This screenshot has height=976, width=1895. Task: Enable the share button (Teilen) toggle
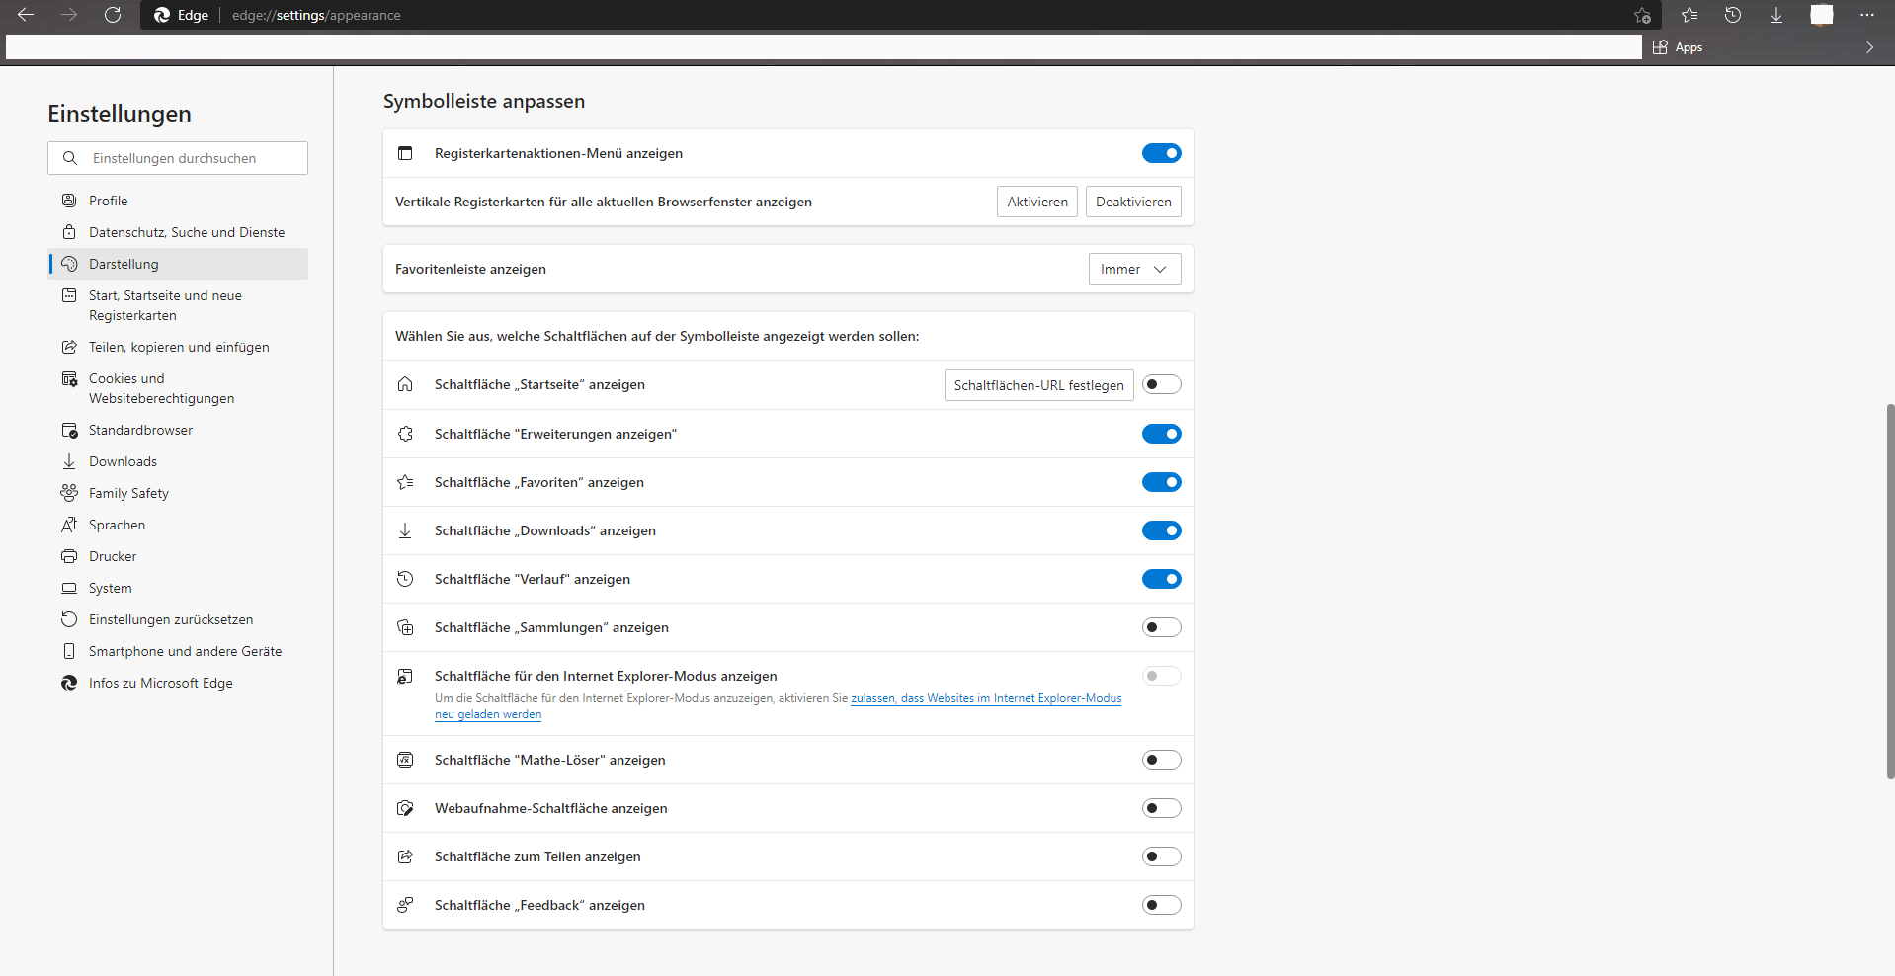click(1161, 856)
